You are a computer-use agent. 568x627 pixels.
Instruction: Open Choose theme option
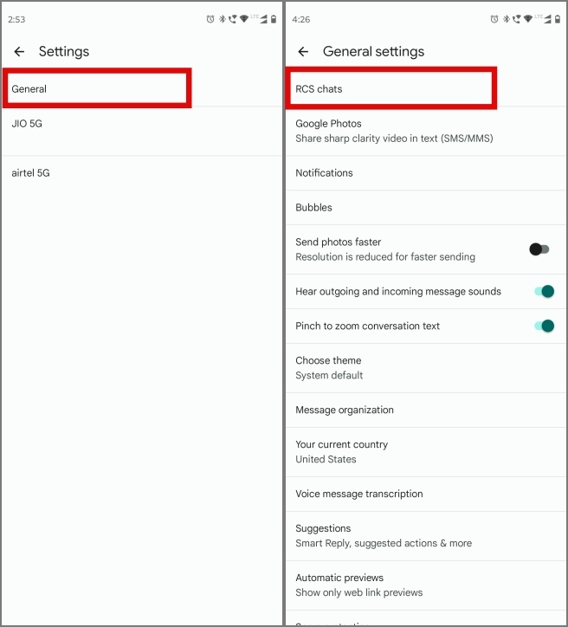tap(426, 368)
